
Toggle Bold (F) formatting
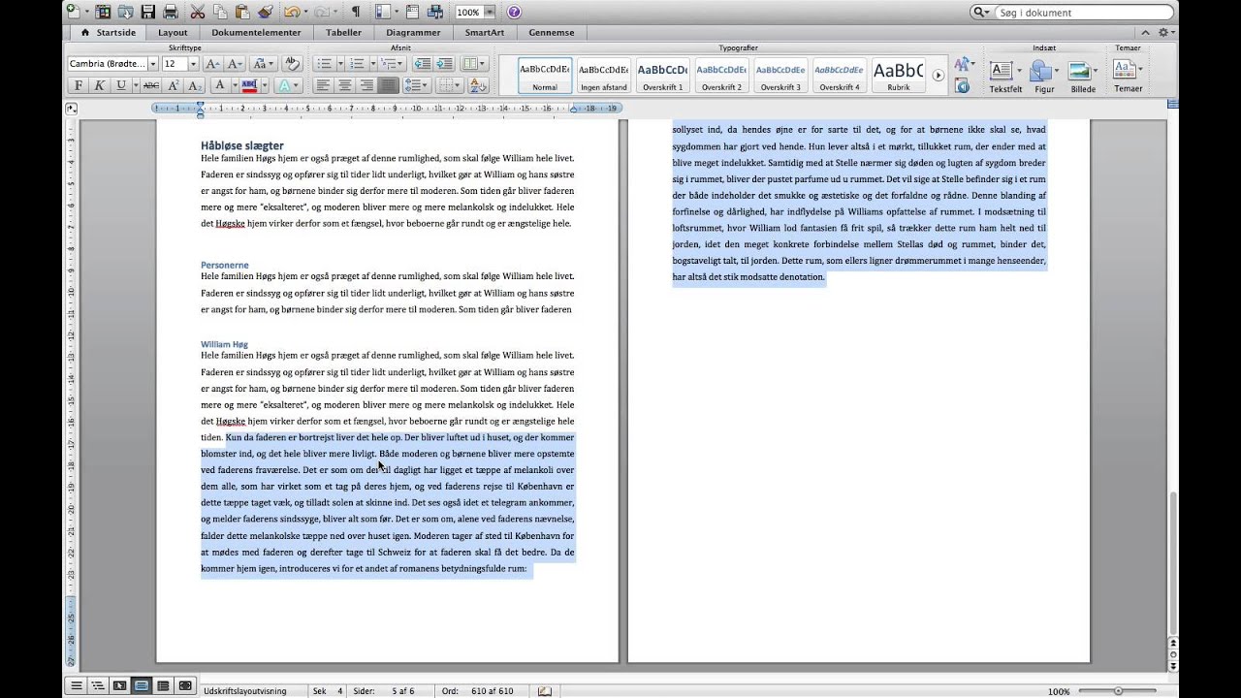(x=79, y=85)
